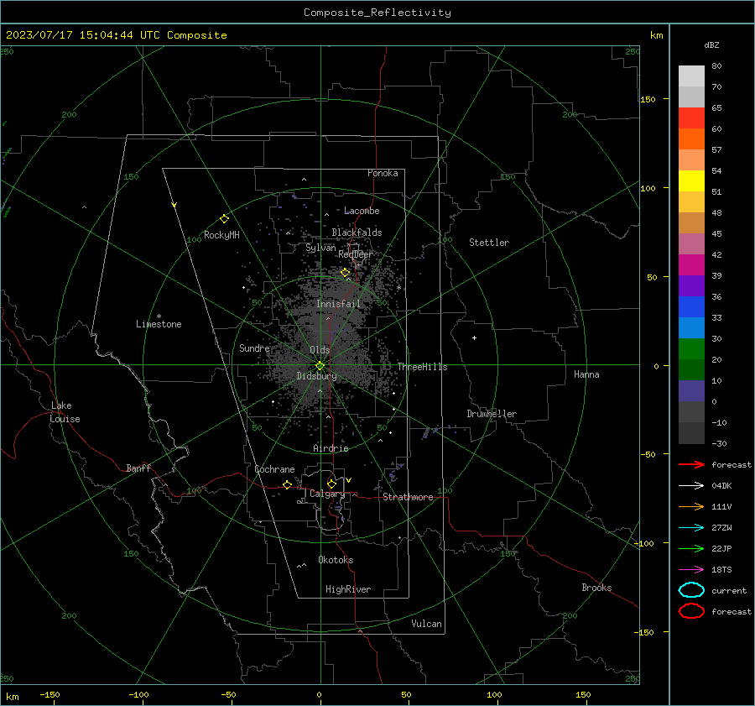
Task: Click the Stettler town label
Action: [489, 243]
